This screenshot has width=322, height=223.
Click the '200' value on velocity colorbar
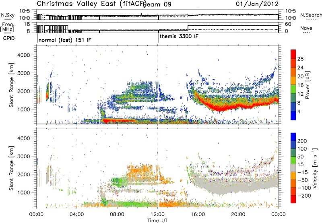[302, 141]
